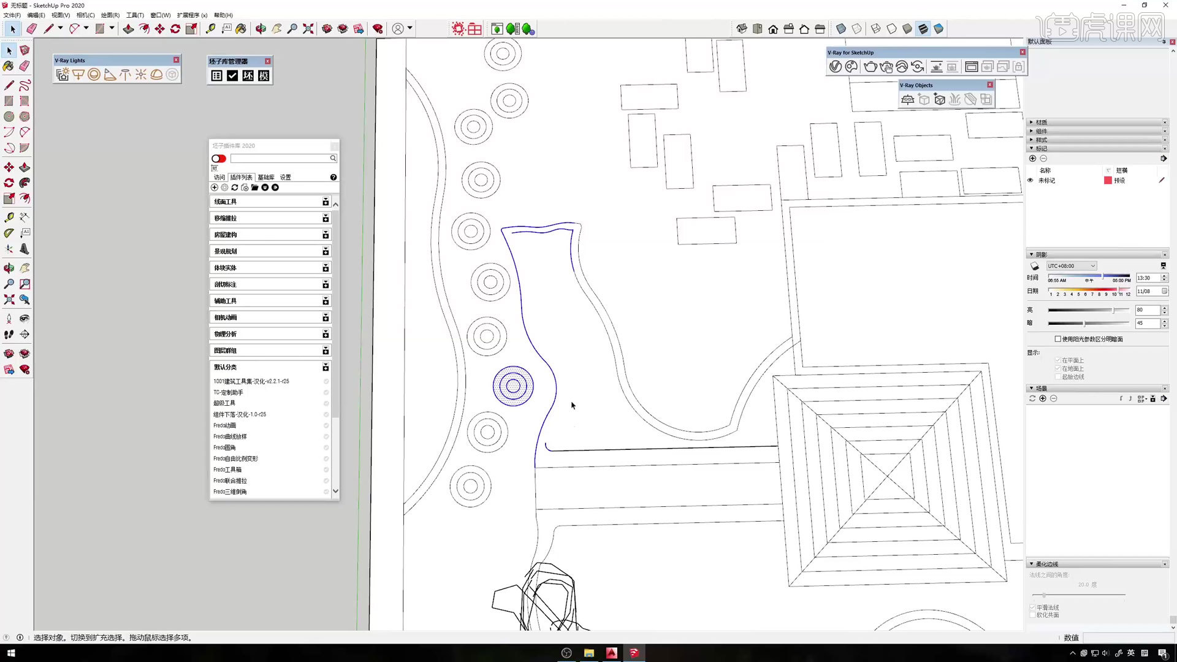This screenshot has height=662, width=1177.
Task: Select Iso view cube icon
Action: (x=742, y=29)
